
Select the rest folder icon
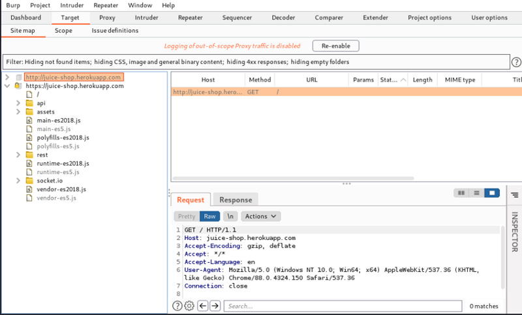(x=29, y=155)
